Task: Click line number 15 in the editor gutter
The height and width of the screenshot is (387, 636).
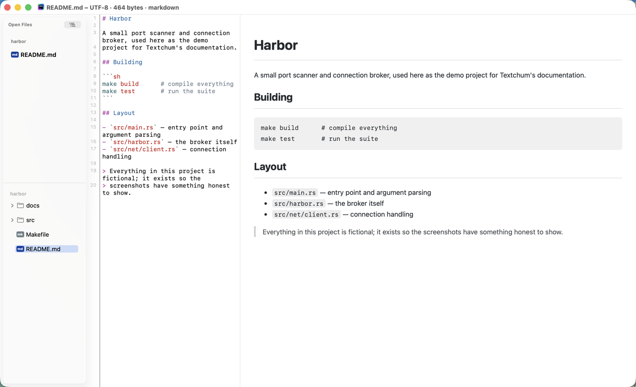Action: coord(94,128)
